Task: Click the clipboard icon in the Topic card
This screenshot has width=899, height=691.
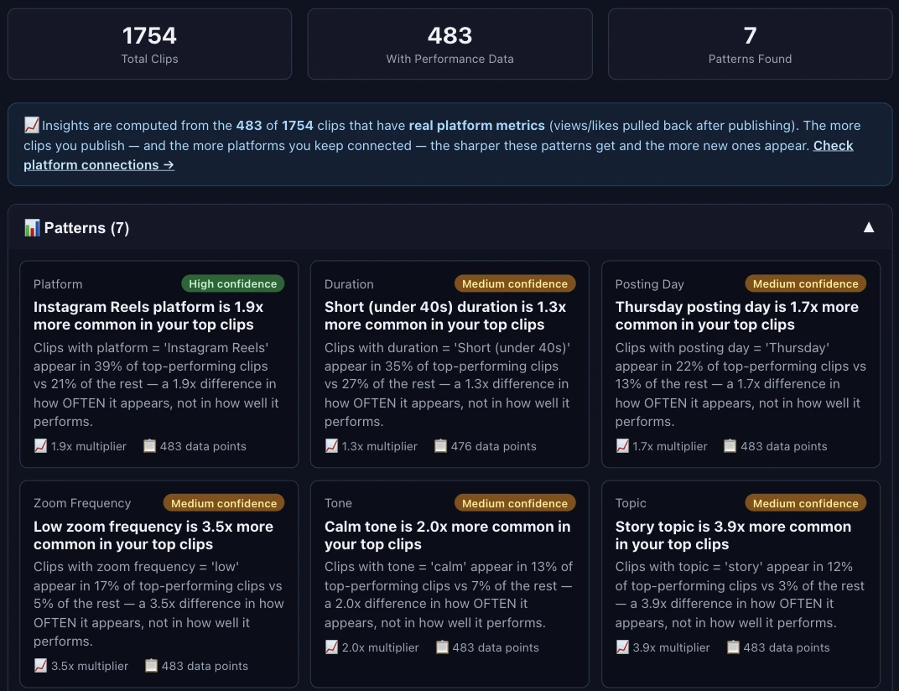Action: [733, 647]
